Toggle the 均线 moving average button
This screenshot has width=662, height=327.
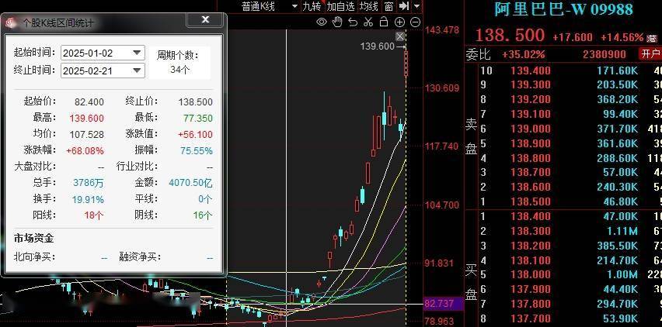pos(368,6)
